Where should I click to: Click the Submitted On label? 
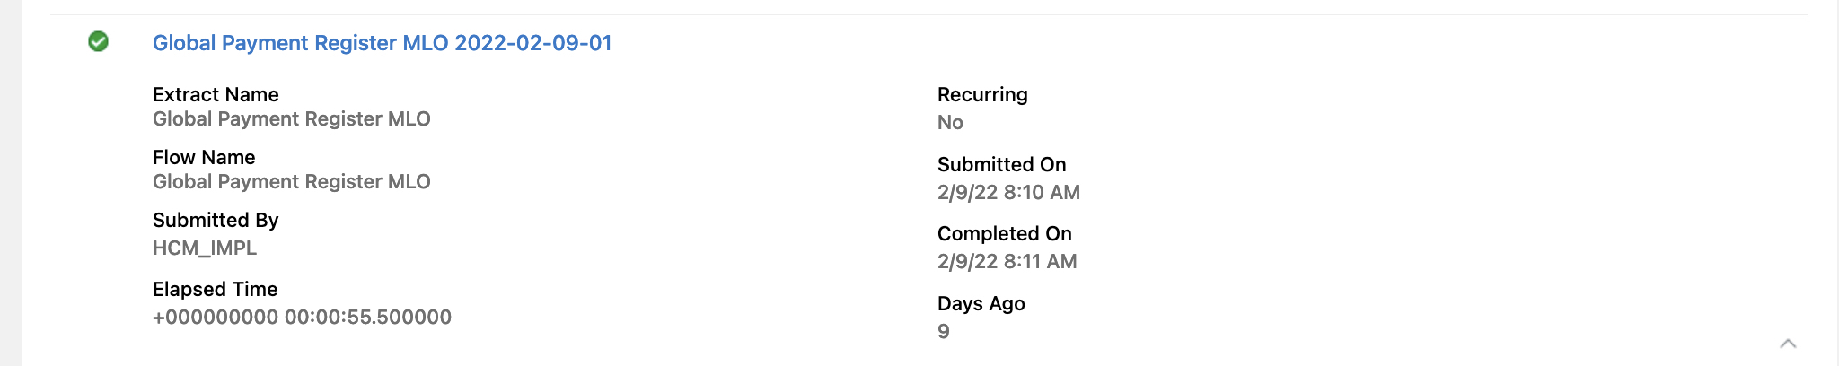pyautogui.click(x=1001, y=164)
